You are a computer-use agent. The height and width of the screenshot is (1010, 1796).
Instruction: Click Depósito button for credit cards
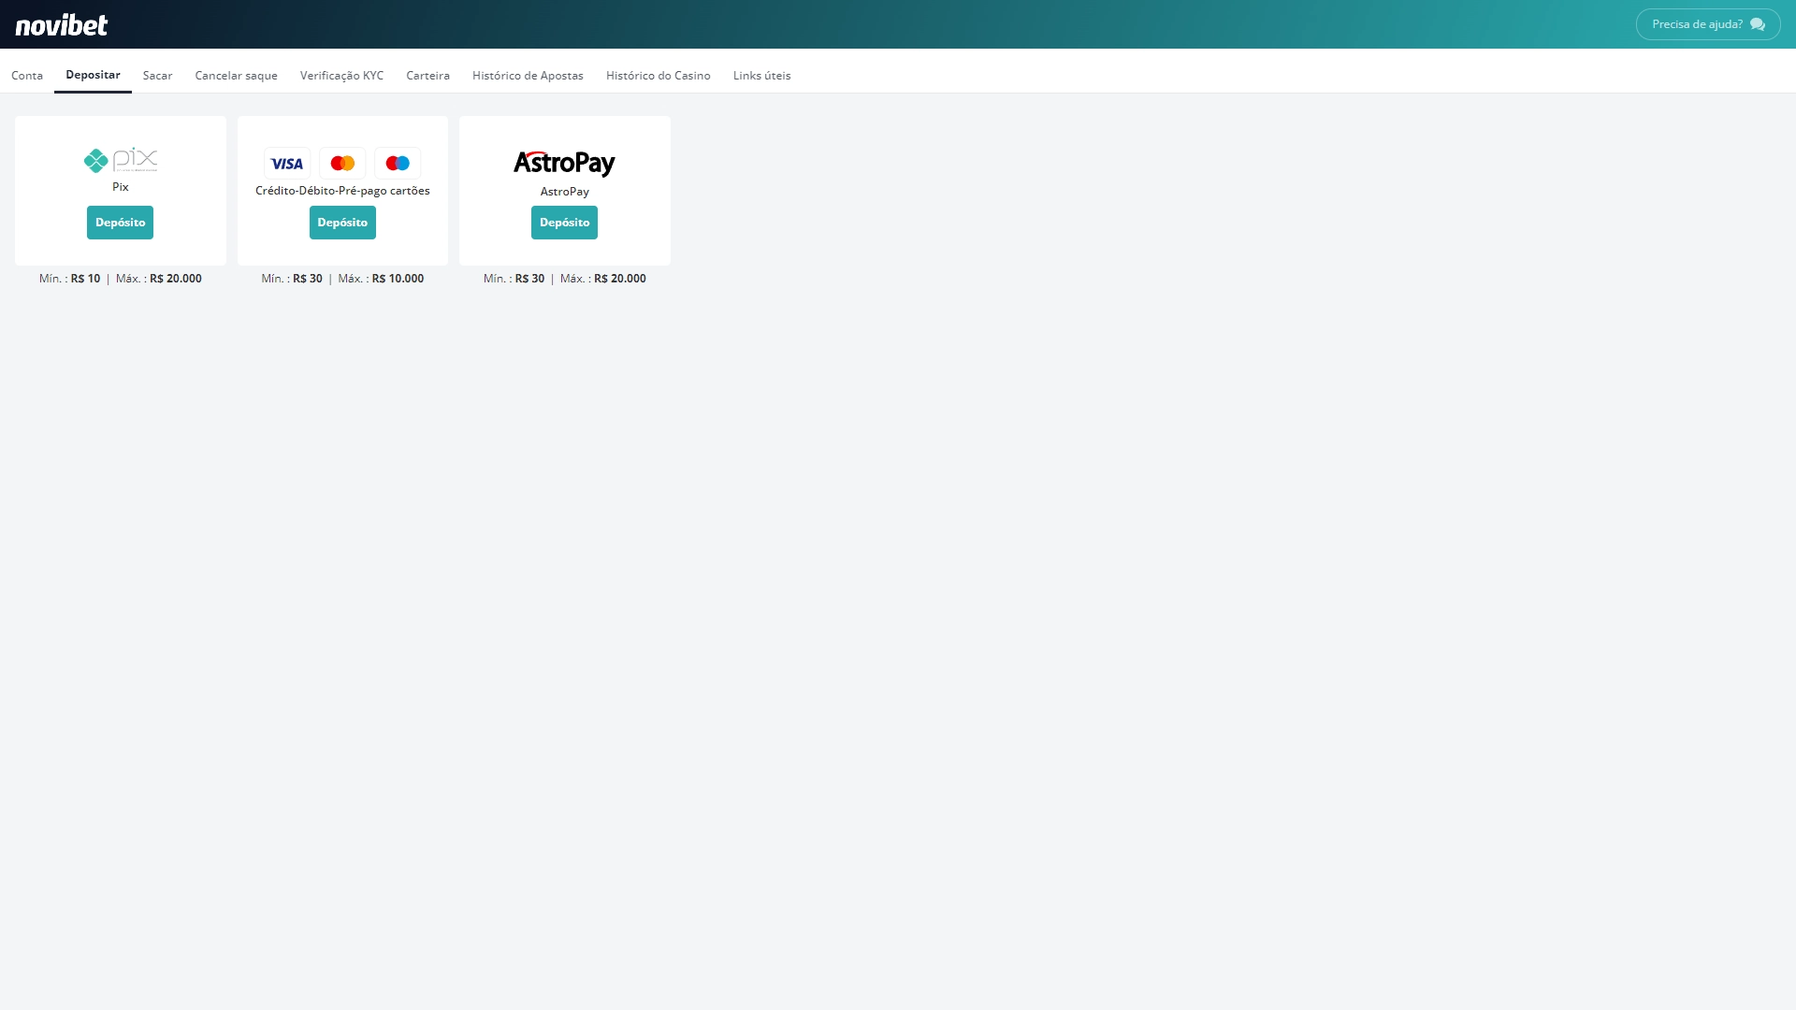pyautogui.click(x=342, y=223)
